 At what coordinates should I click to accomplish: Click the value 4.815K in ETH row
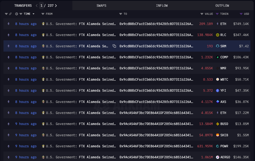point(207,113)
